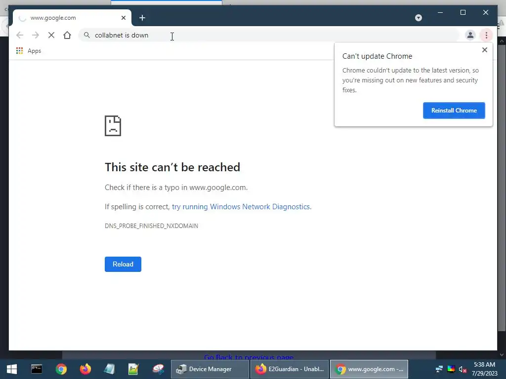Image resolution: width=506 pixels, height=379 pixels.
Task: Open the Windows Start menu
Action: click(x=12, y=369)
